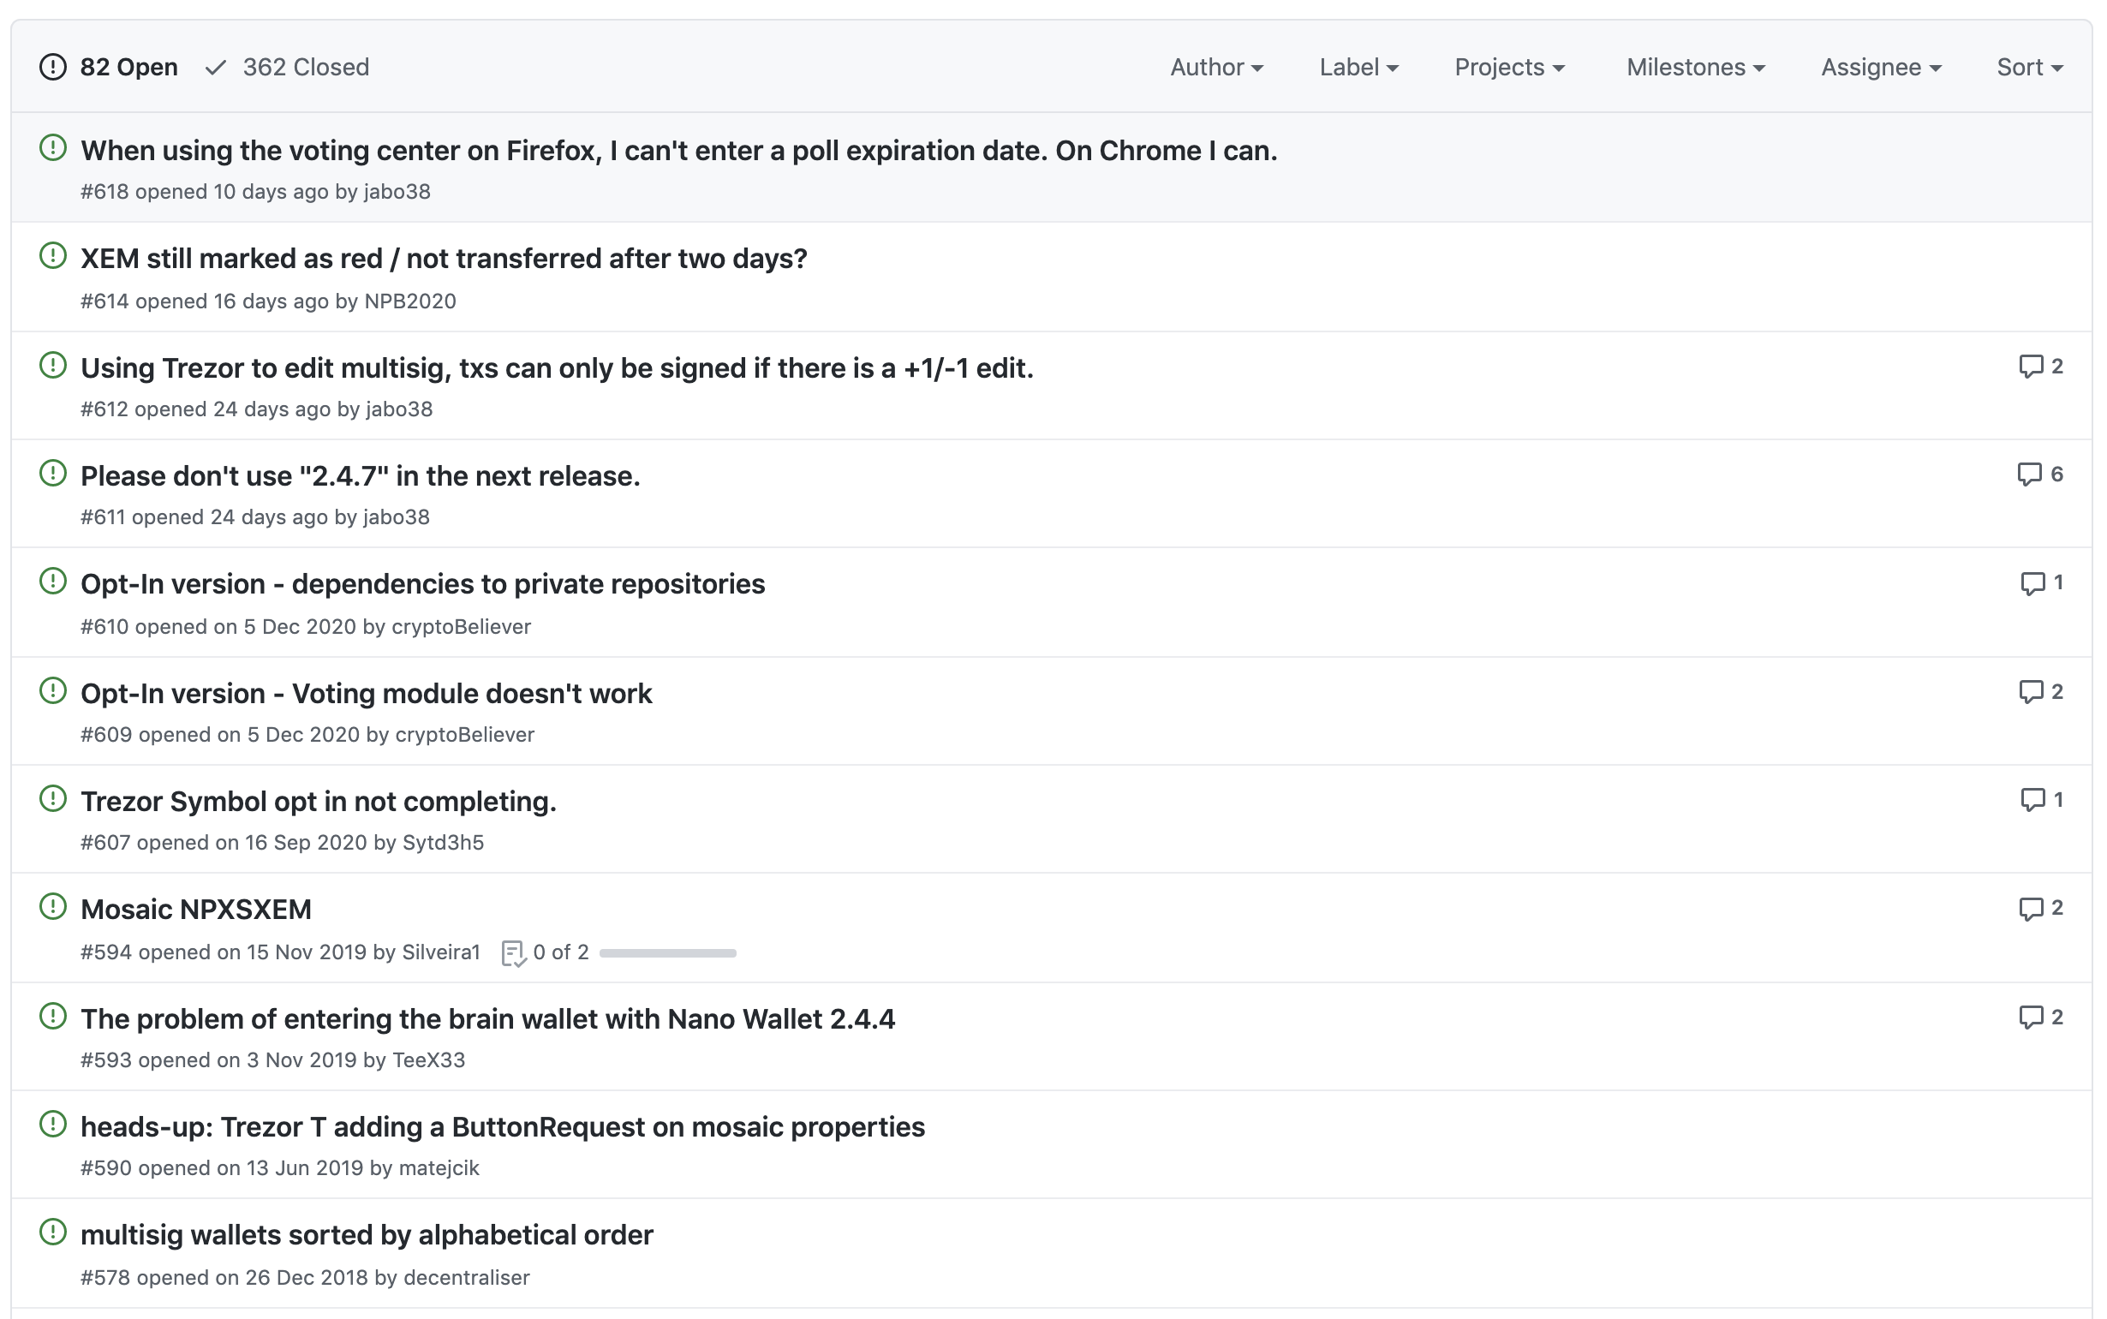Click comment icon beside Mosaic NPXSXEM issue

pyautogui.click(x=2030, y=909)
